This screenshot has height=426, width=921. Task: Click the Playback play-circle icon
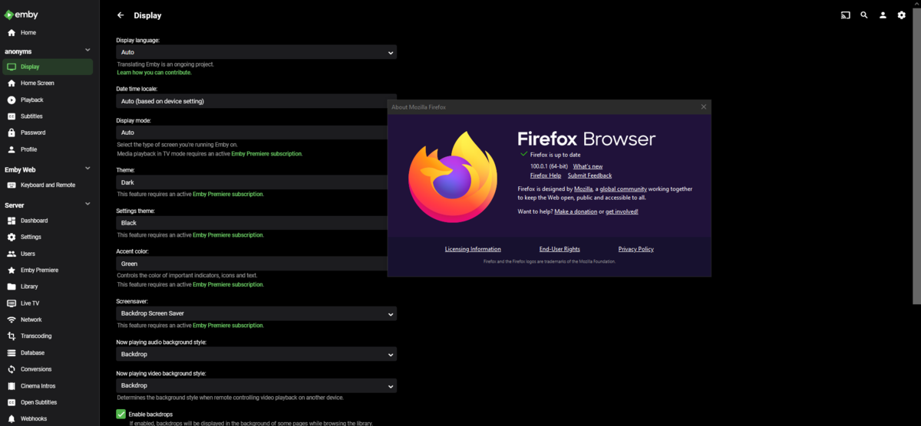click(x=12, y=100)
